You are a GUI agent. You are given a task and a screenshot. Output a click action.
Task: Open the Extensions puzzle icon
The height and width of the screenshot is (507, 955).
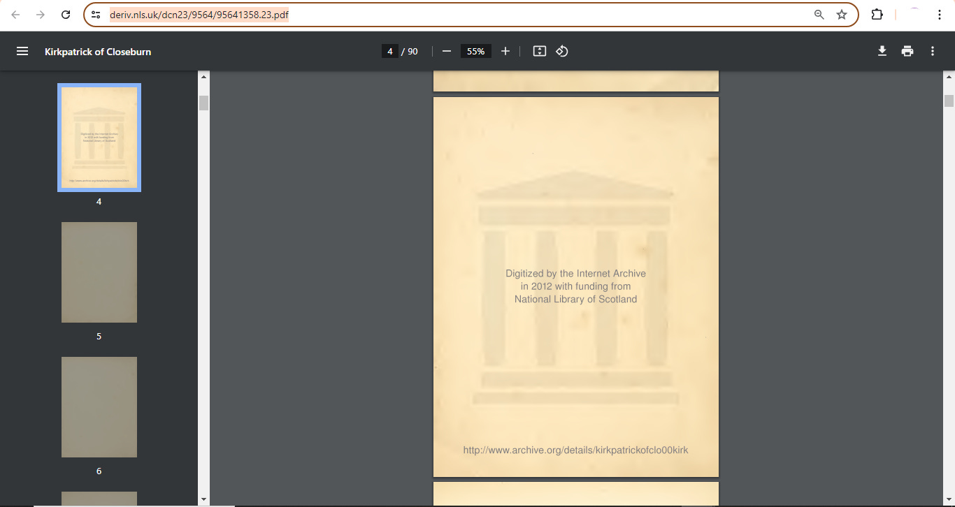tap(877, 15)
